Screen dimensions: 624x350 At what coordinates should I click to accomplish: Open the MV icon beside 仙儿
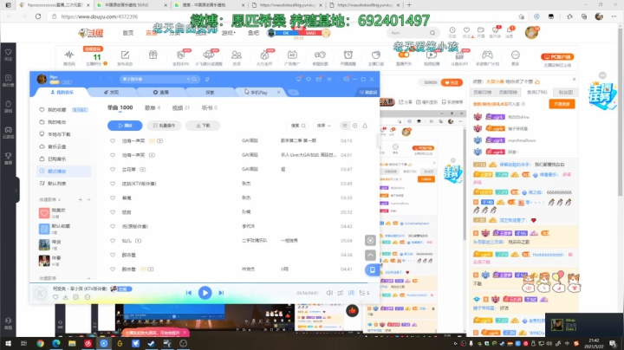coord(138,241)
